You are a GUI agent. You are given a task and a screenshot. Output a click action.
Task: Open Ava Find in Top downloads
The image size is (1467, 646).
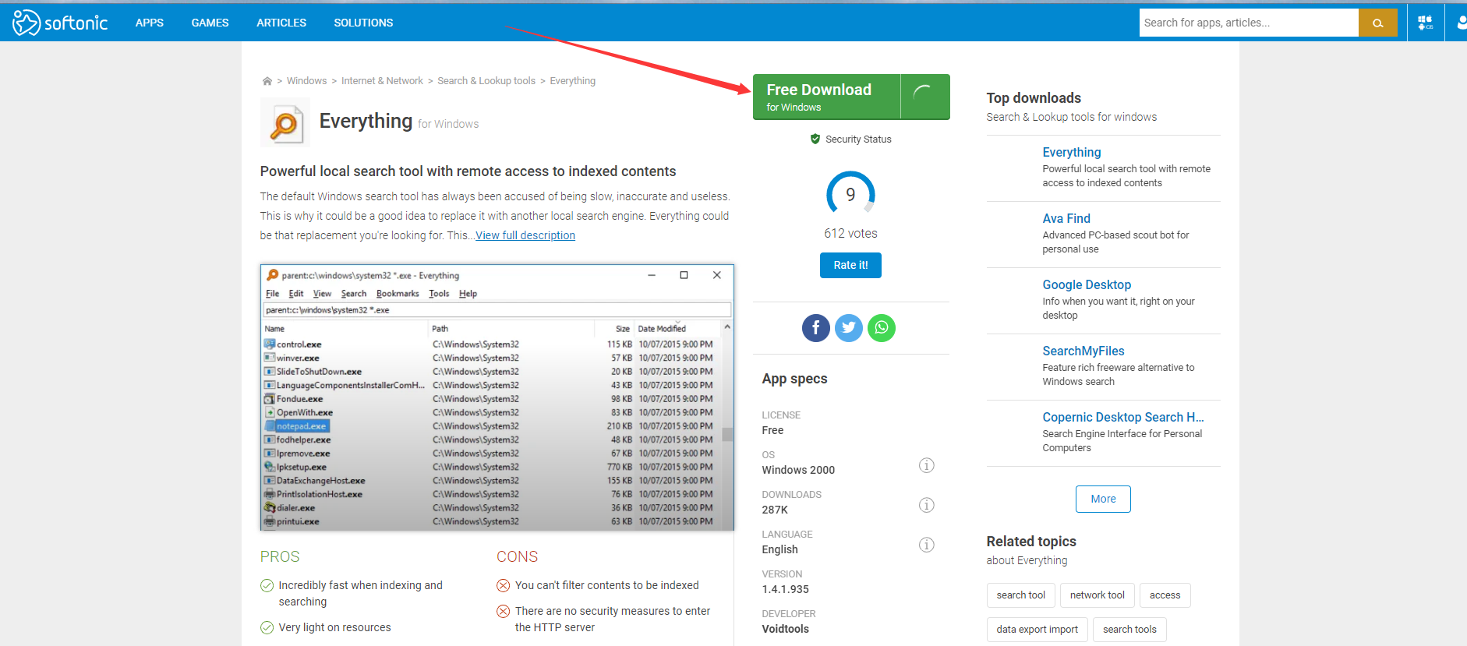(x=1066, y=218)
